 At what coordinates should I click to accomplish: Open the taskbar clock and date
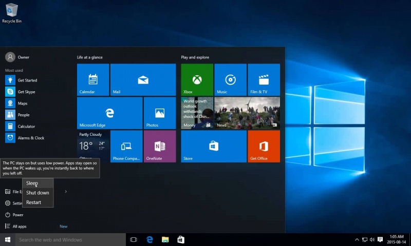pos(396,239)
